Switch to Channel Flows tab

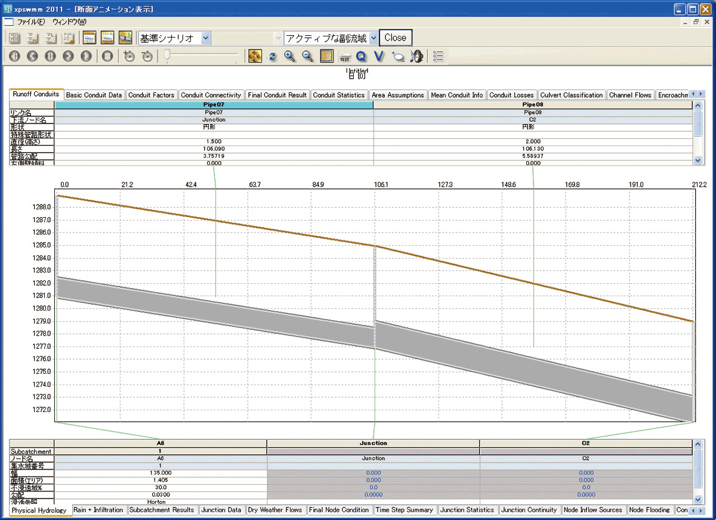[x=631, y=95]
